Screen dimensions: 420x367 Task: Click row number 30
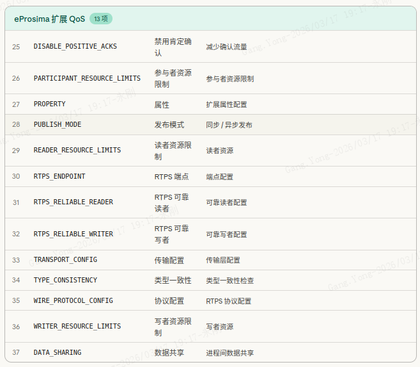[x=16, y=176]
